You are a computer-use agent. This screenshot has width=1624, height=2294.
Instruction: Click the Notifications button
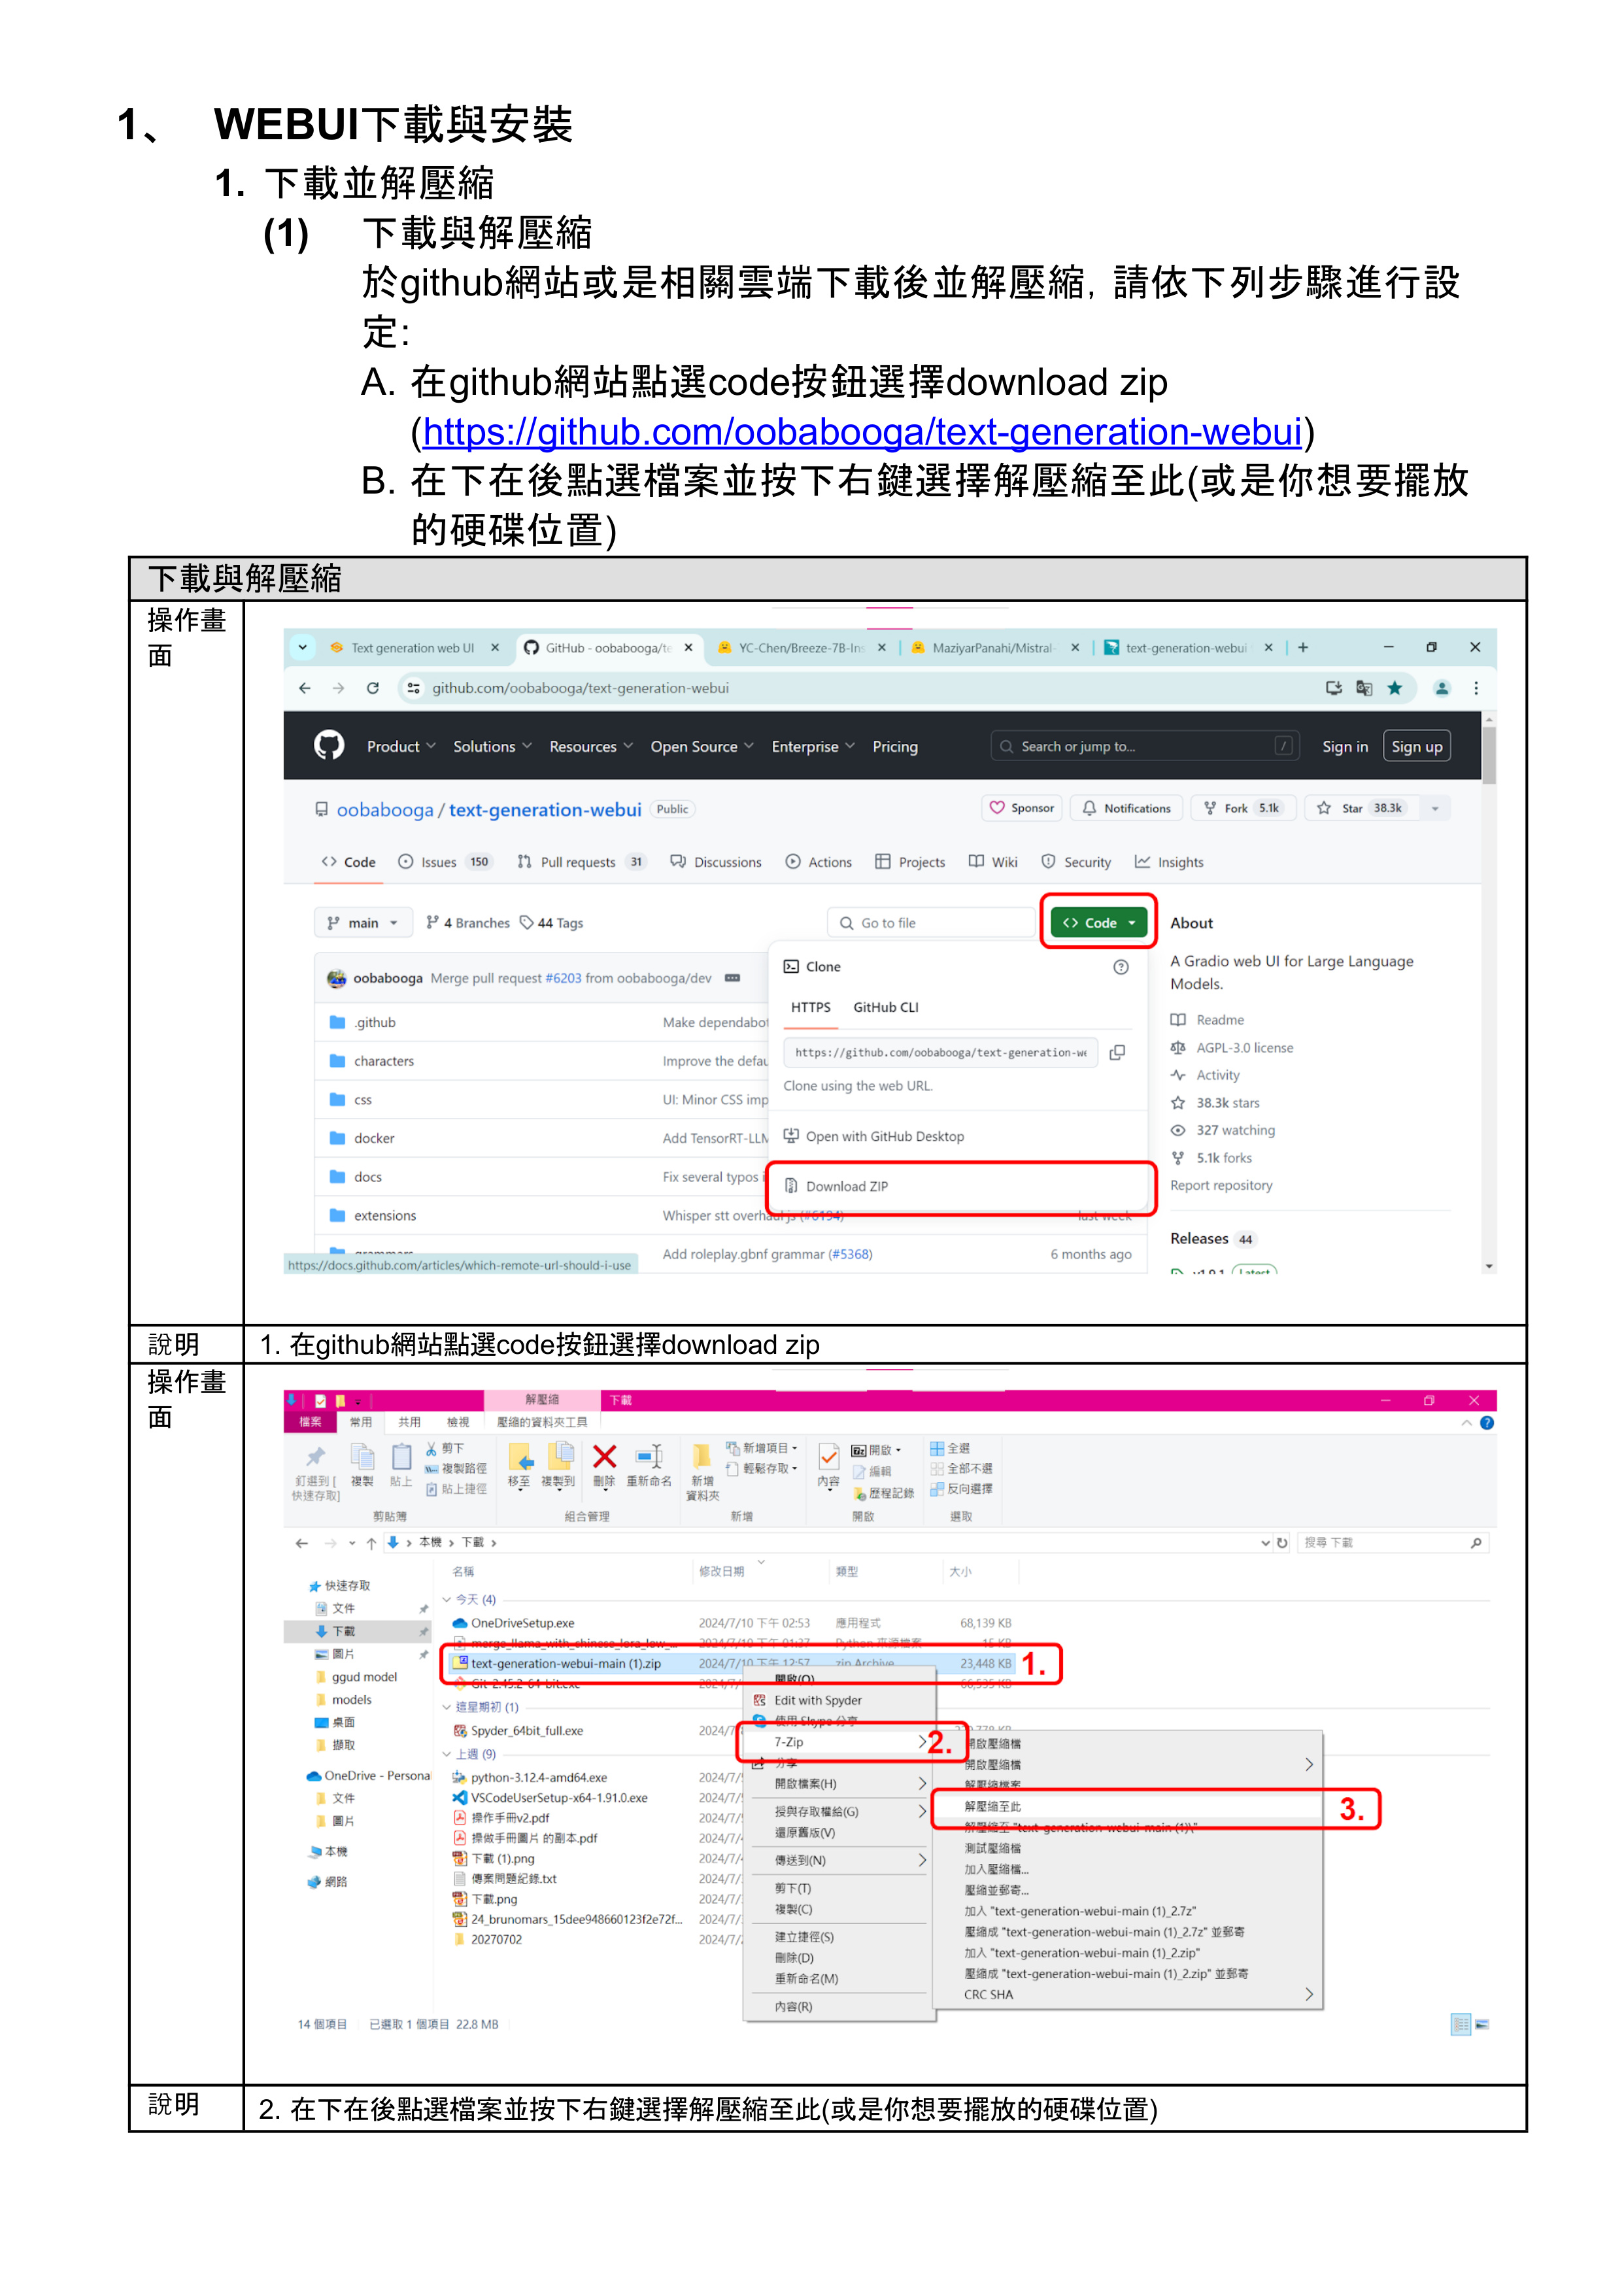point(1126,808)
